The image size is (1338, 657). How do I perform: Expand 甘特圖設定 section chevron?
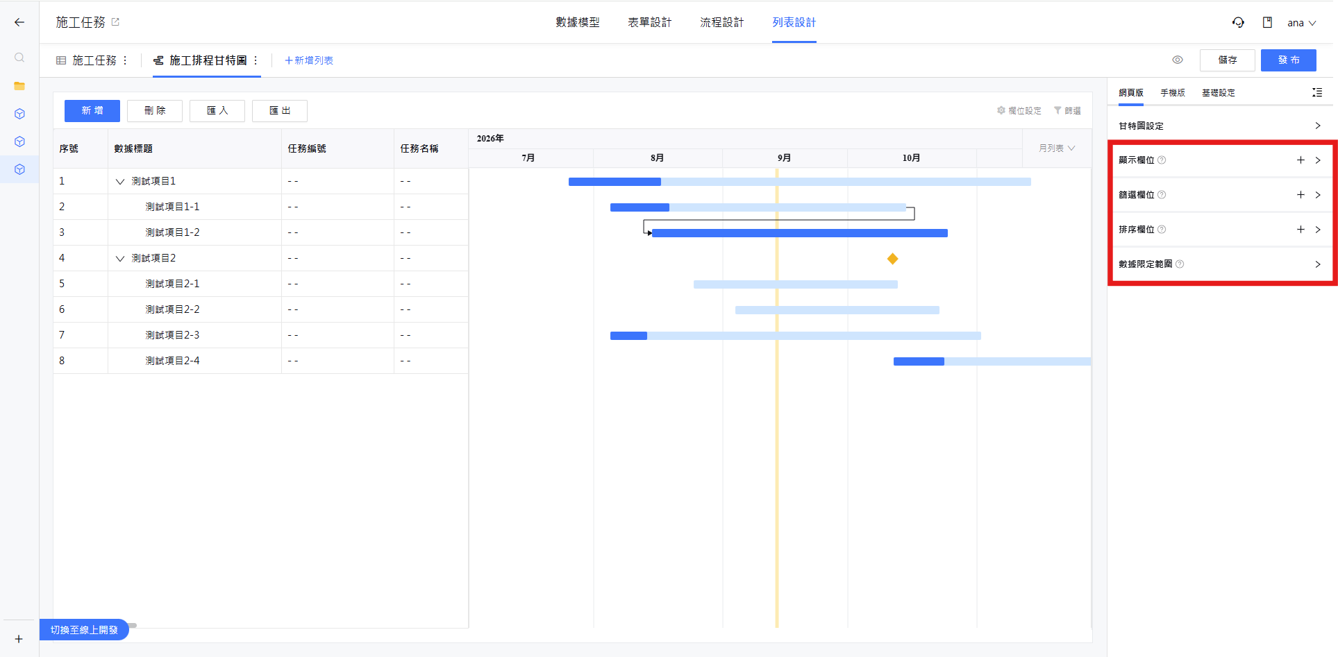pyautogui.click(x=1318, y=126)
